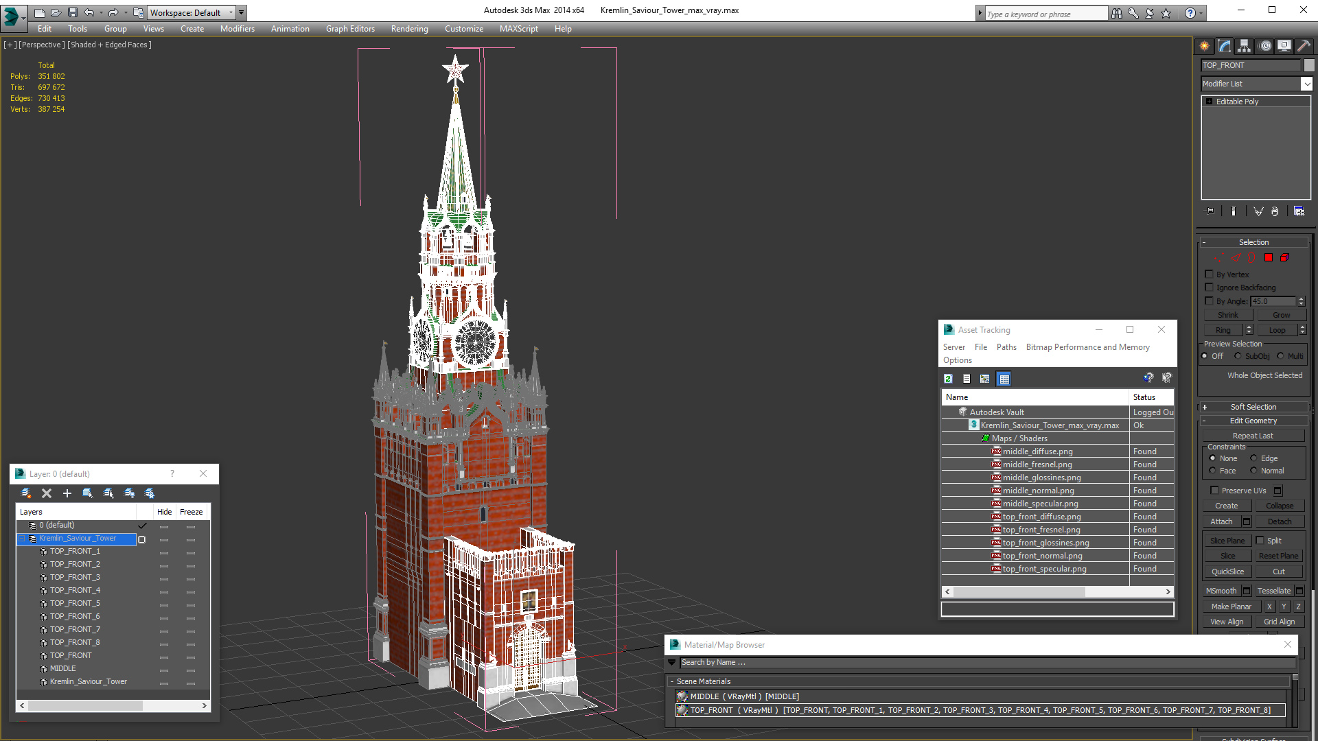Open the MAXScript menu
This screenshot has height=741, width=1318.
click(x=519, y=29)
